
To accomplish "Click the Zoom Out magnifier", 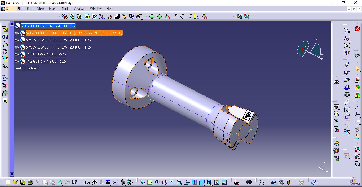I will 180,182.
